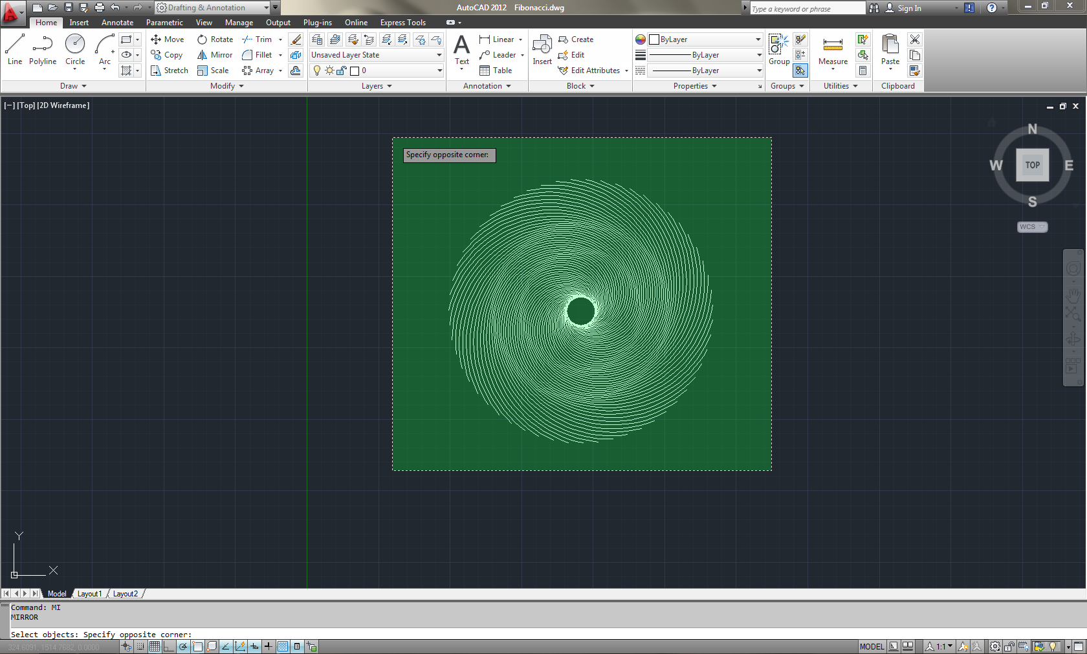Toggle Dynamic Input in status bar

pos(254,646)
